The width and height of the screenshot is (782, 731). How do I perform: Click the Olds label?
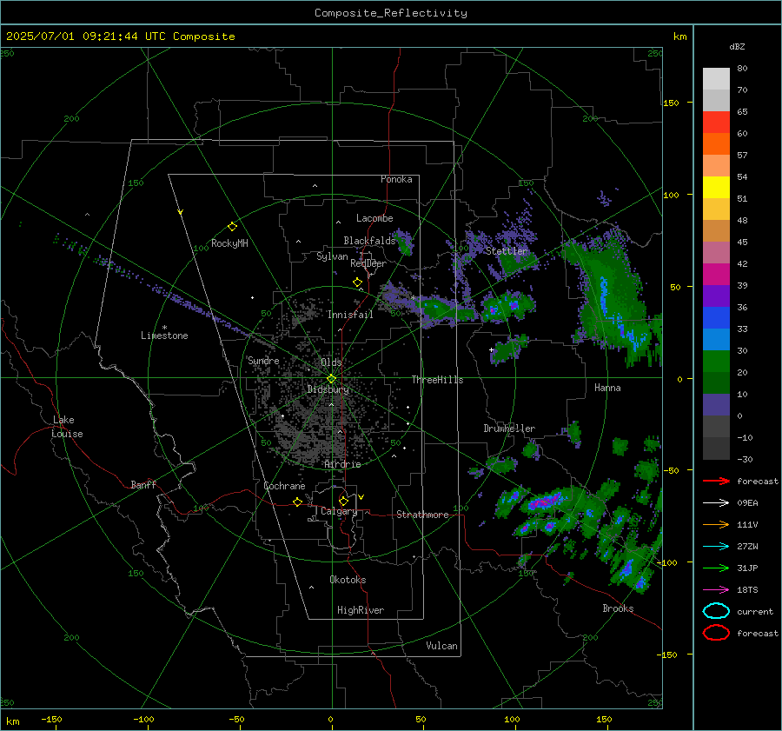pos(331,362)
